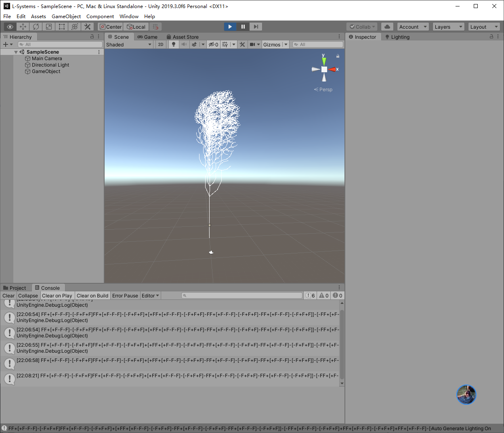Select the Rect transform tool
This screenshot has width=504, height=433.
click(x=62, y=27)
